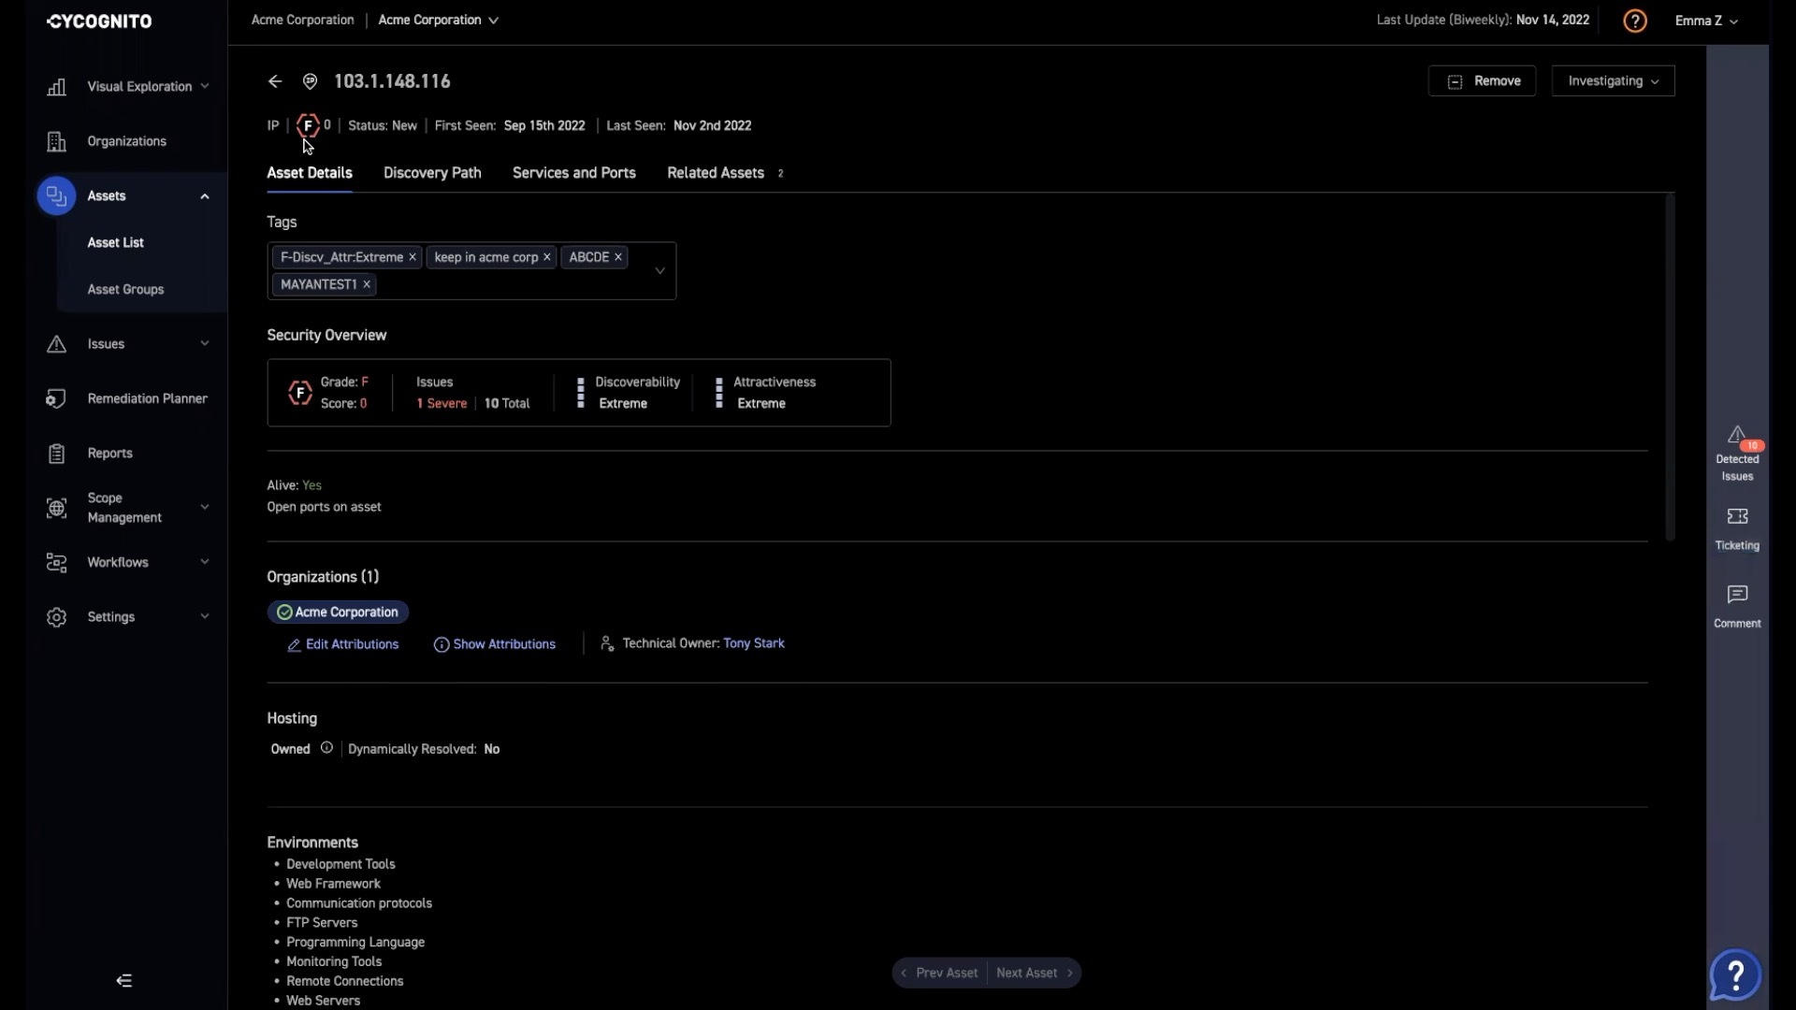The image size is (1796, 1010).
Task: Switch to the Services and Ports tab
Action: coord(573,173)
